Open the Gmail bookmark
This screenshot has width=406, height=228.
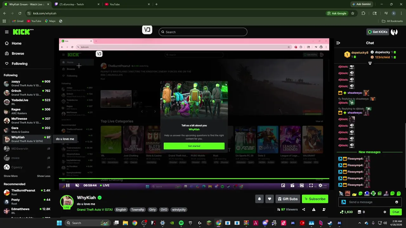[x=18, y=21]
